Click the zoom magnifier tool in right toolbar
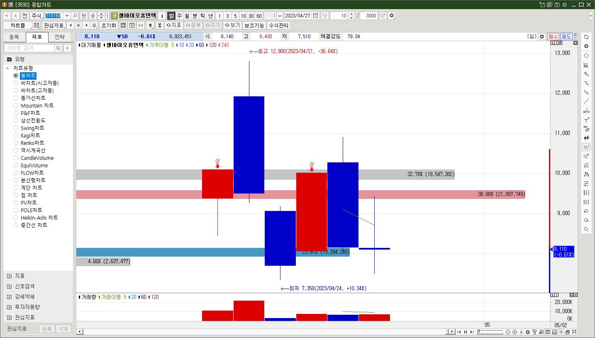595x338 pixels. tap(586, 229)
